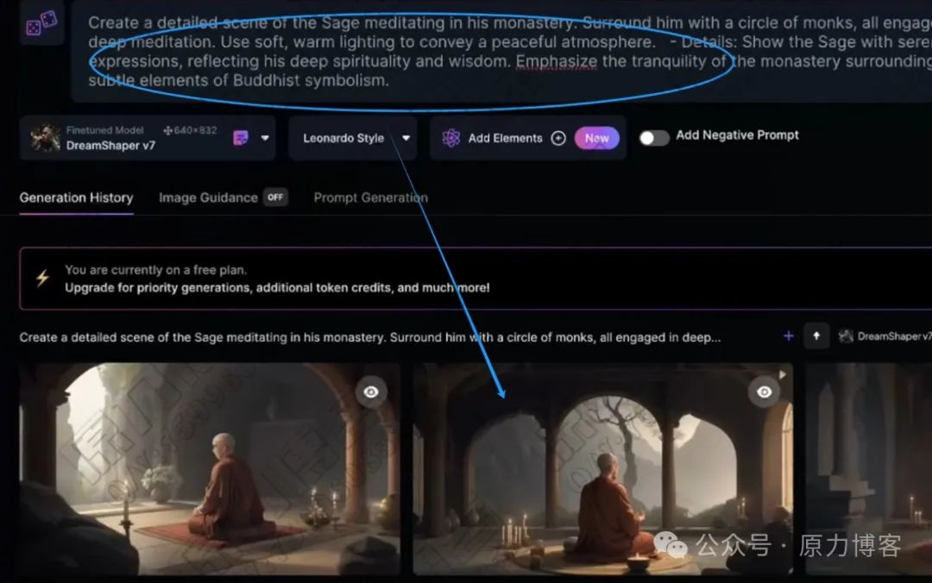The width and height of the screenshot is (932, 583).
Task: Click the purple preset icon beside DreamShaper v7
Action: click(x=241, y=138)
